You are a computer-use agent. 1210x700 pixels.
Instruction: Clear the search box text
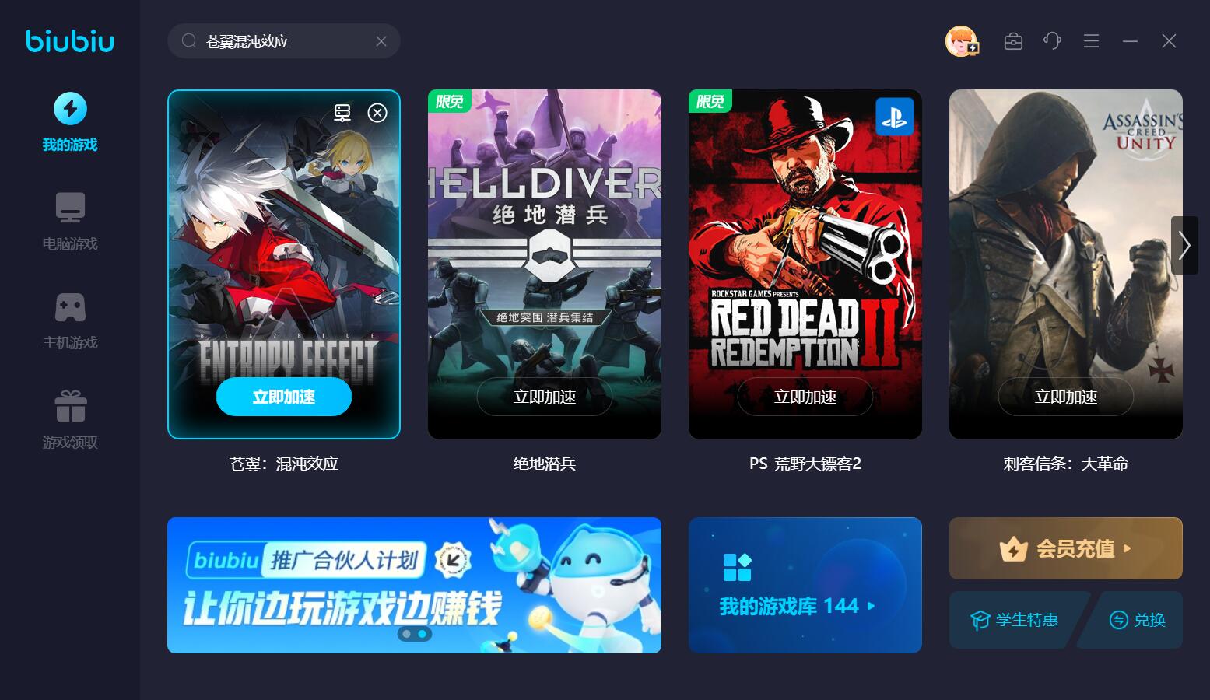[381, 41]
